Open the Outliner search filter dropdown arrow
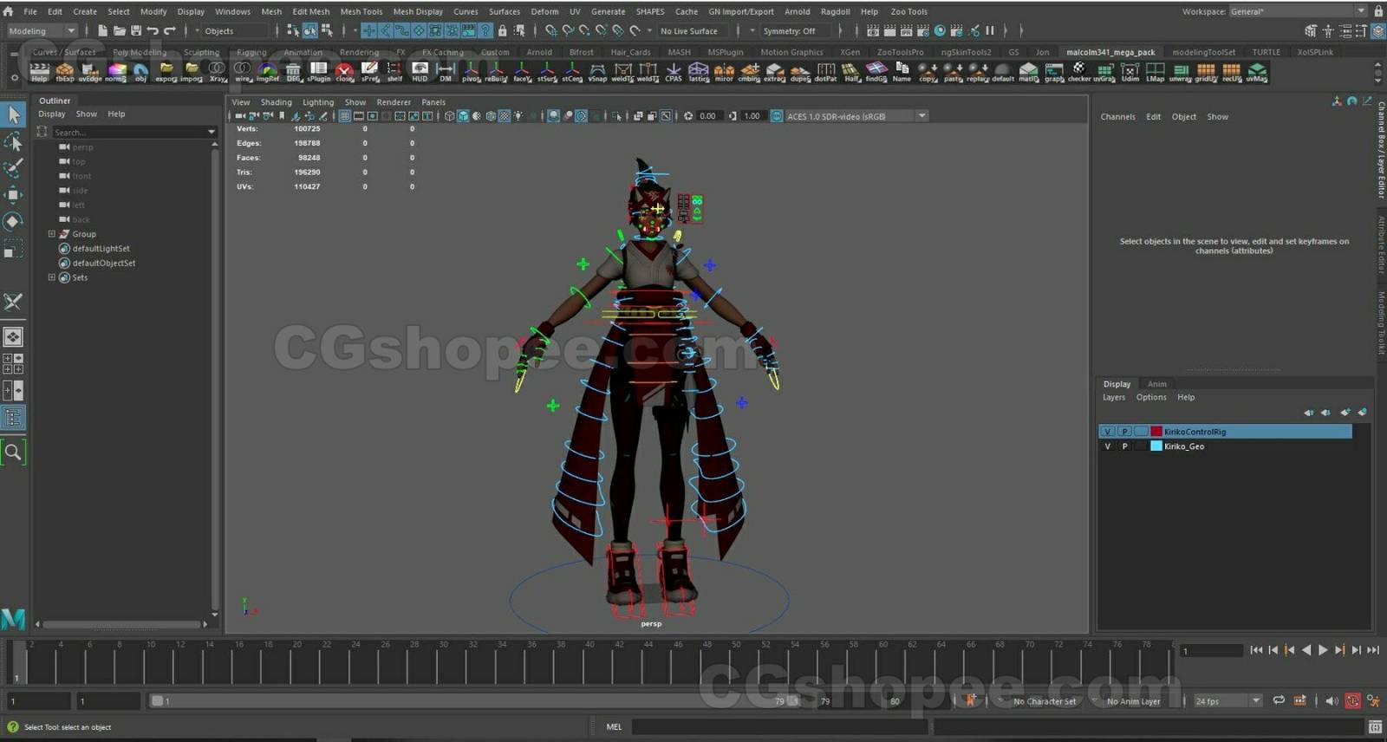 [x=212, y=132]
